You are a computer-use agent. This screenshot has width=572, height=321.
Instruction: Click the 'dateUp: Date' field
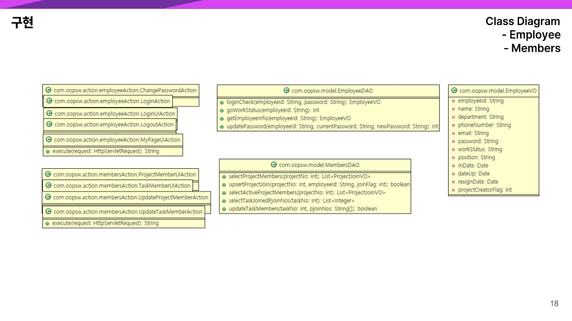coord(474,174)
